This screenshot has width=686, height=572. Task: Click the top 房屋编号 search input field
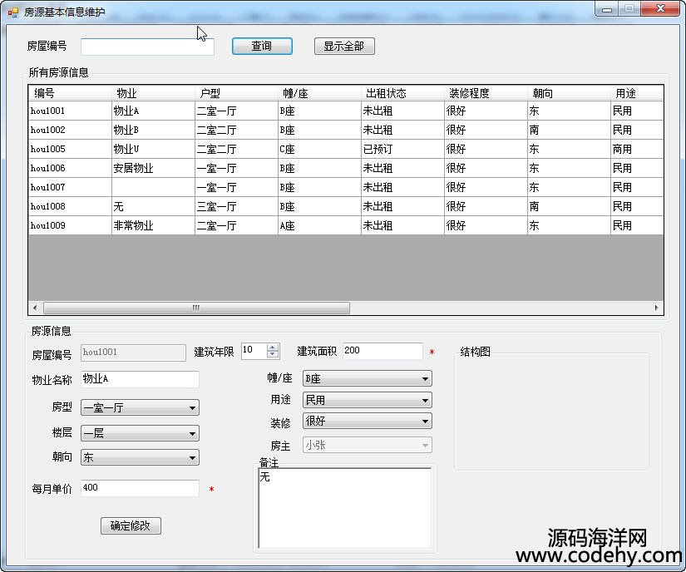[147, 47]
